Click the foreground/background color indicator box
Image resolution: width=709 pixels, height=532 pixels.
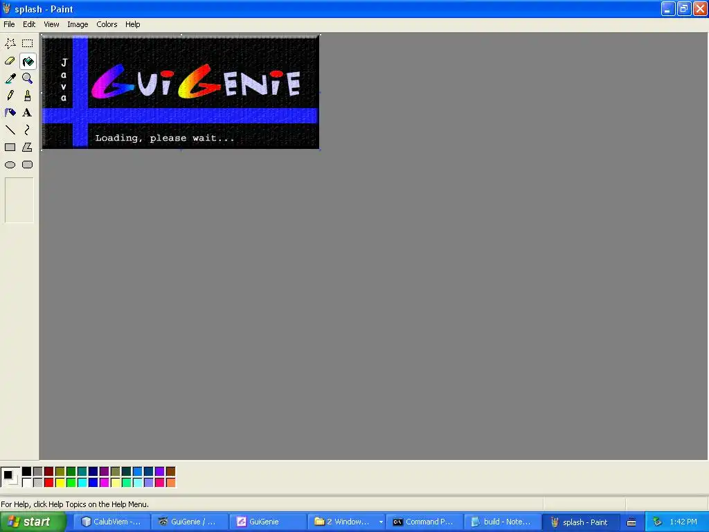(x=10, y=477)
